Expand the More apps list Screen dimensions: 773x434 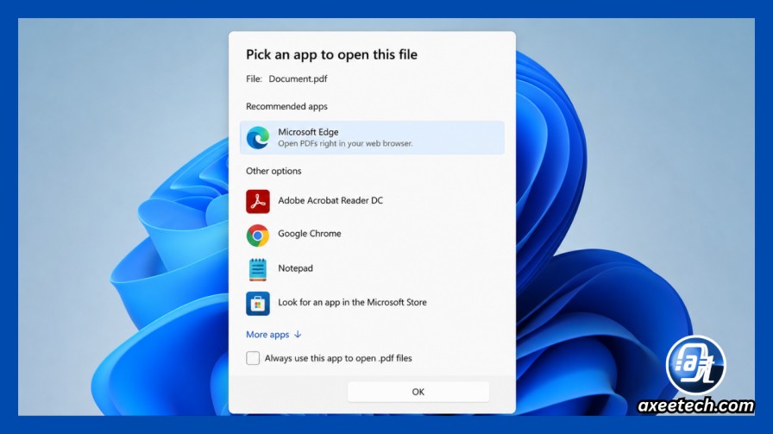coord(273,335)
